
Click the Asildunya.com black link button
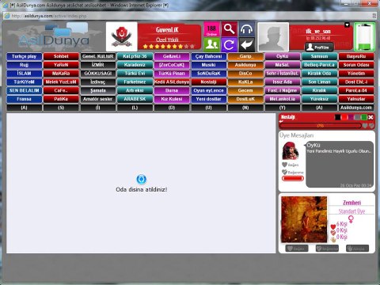356,108
